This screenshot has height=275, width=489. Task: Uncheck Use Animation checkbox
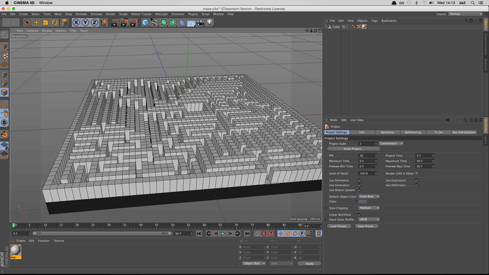pos(360,180)
